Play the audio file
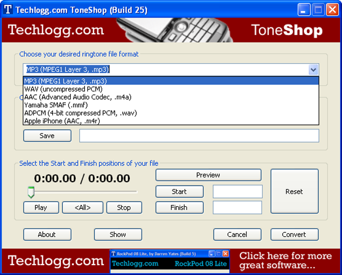Screen dimensions: 342x275 (x=41, y=208)
